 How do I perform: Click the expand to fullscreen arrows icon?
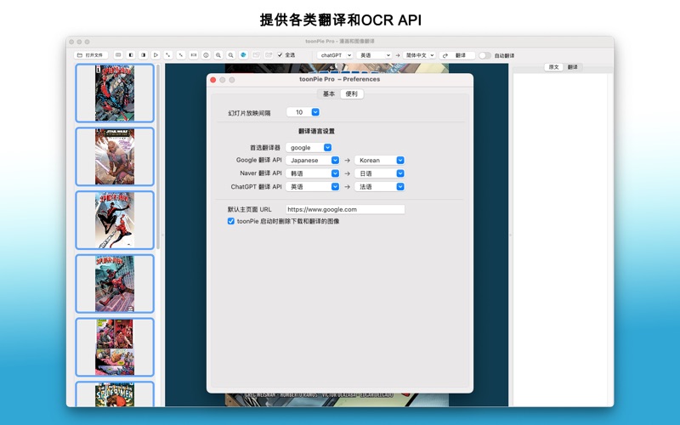pyautogui.click(x=168, y=55)
